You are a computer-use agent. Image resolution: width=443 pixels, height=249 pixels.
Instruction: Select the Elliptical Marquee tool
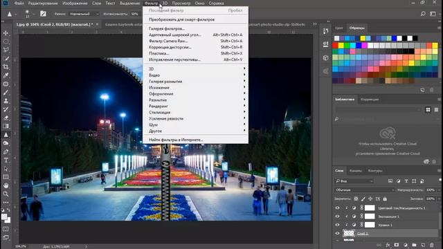(x=6, y=41)
